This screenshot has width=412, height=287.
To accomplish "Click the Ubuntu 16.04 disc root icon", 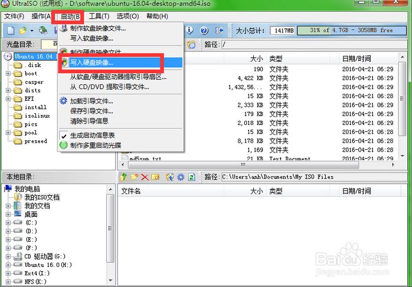I will pyautogui.click(x=8, y=57).
